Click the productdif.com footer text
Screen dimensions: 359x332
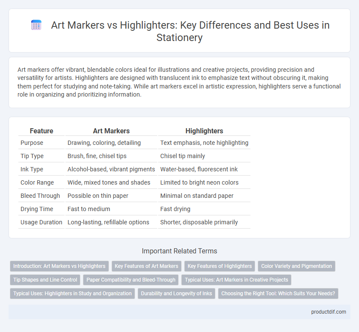(329, 312)
